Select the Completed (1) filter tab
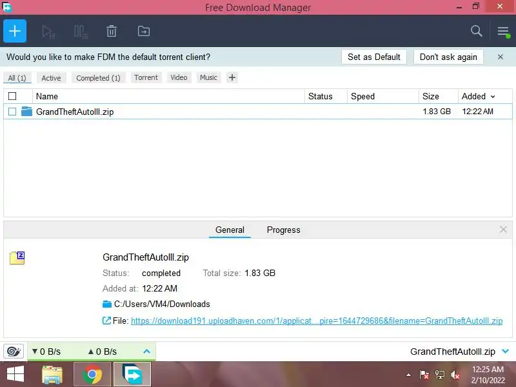This screenshot has width=516, height=387. click(x=98, y=78)
